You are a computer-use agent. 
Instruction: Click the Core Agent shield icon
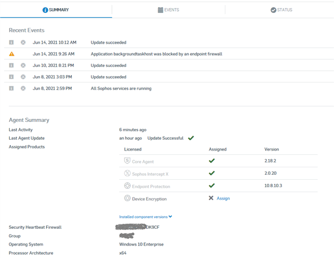pos(127,161)
